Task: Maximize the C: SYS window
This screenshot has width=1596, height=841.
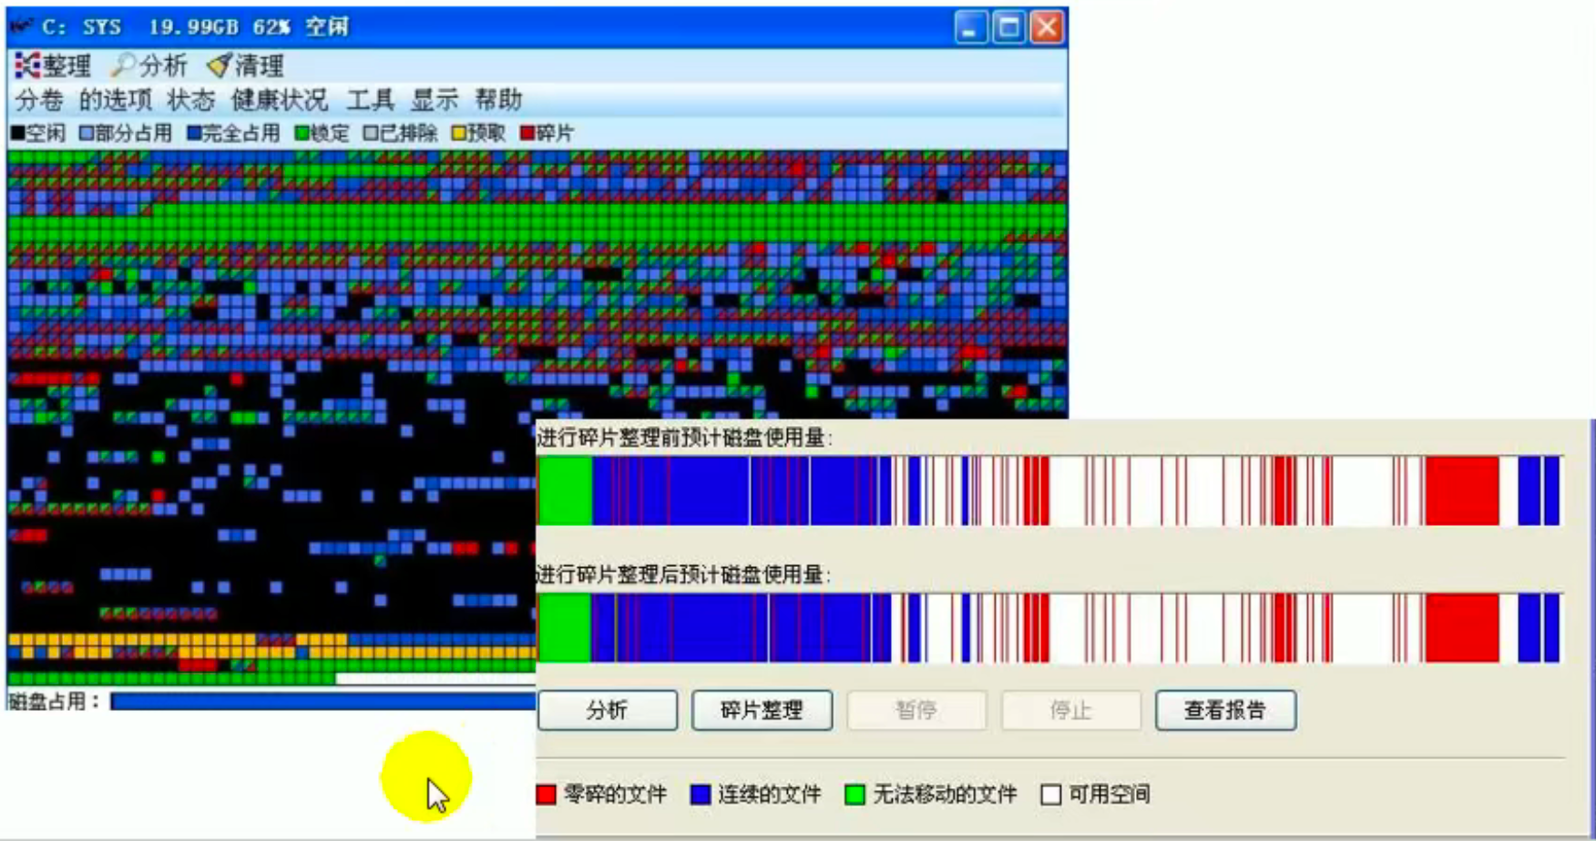Action: (1008, 27)
